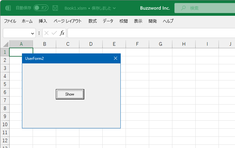Image resolution: width=235 pixels, height=148 pixels.
Task: Select column D header
Action: tap(91, 44)
